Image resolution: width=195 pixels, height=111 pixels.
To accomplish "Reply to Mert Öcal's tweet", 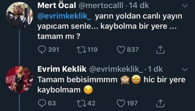I will [42, 50].
